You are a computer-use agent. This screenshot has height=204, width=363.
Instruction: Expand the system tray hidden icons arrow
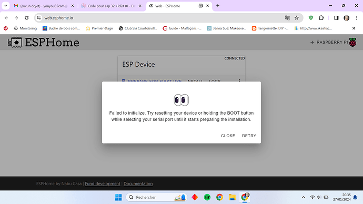point(303,197)
